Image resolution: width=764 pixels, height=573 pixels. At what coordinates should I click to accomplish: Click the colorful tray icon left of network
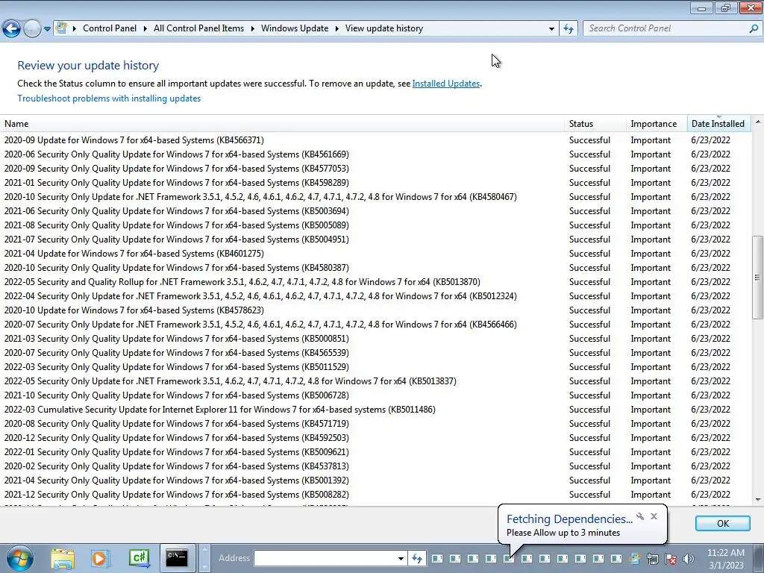(x=635, y=558)
